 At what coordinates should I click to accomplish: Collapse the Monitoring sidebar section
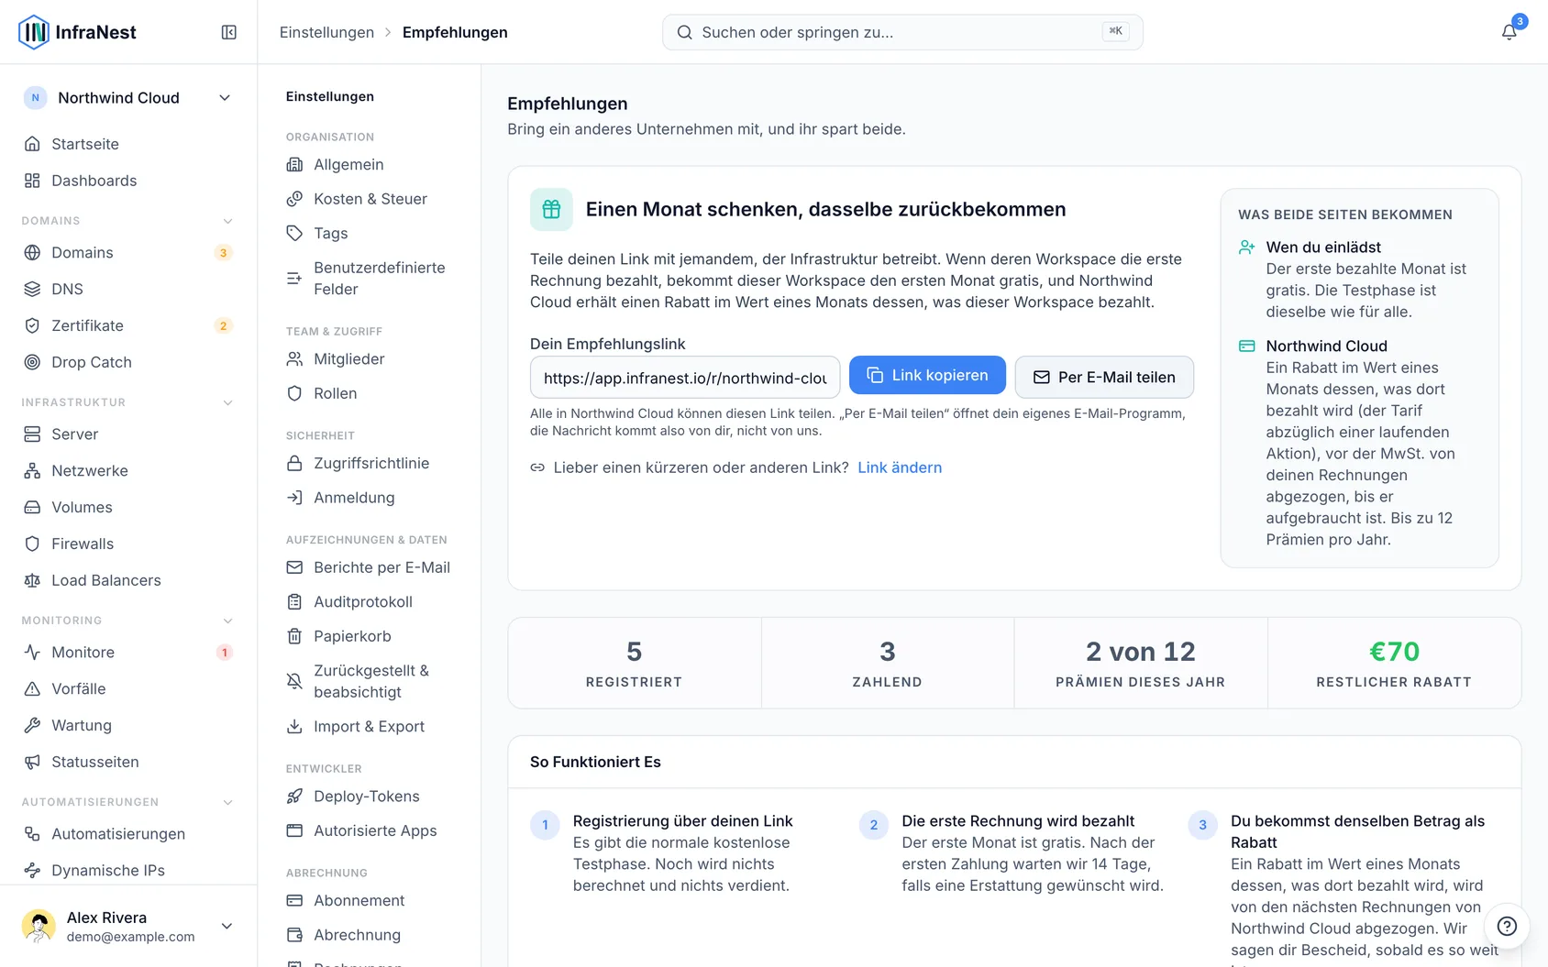pos(227,621)
